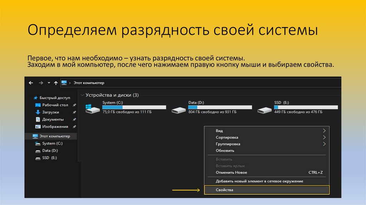Choose Обновить from the context menu
This screenshot has height=205, width=366.
pos(267,151)
